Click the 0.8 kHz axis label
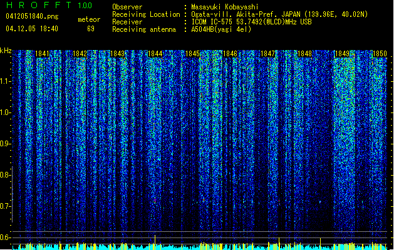 coord(6,175)
